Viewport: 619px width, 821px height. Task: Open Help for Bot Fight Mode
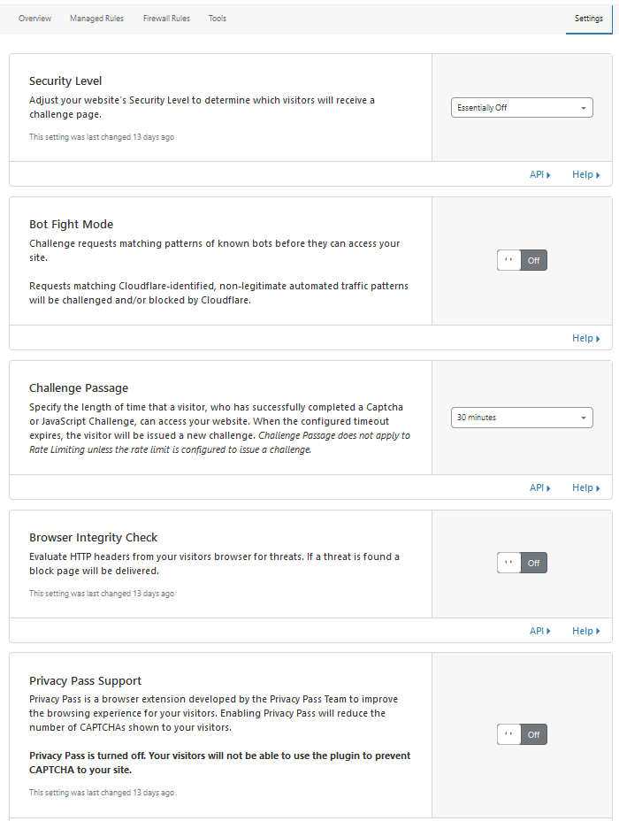click(x=585, y=338)
